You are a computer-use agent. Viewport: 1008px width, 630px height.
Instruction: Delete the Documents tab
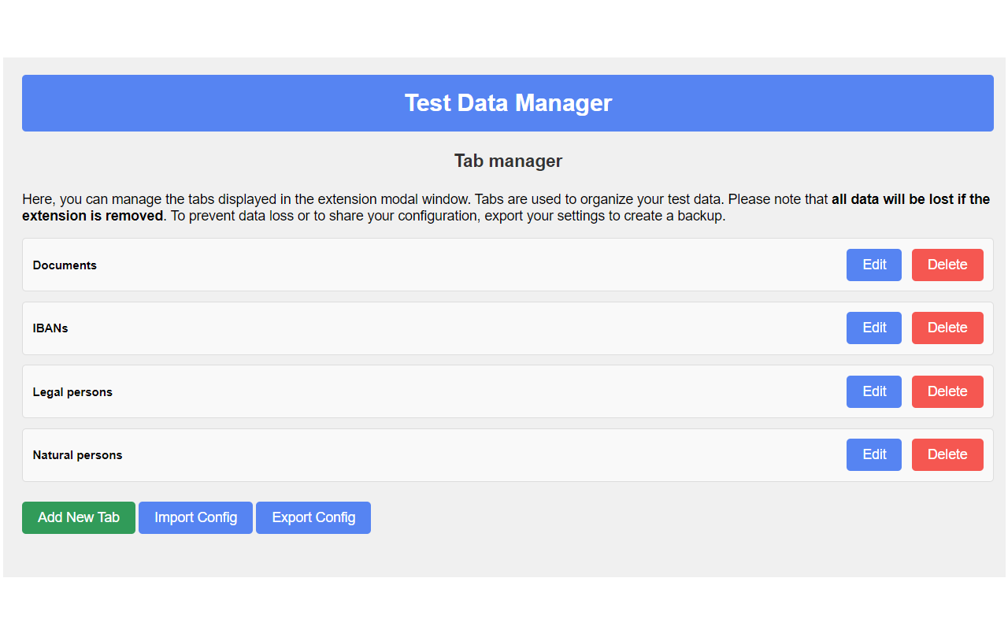tap(947, 265)
